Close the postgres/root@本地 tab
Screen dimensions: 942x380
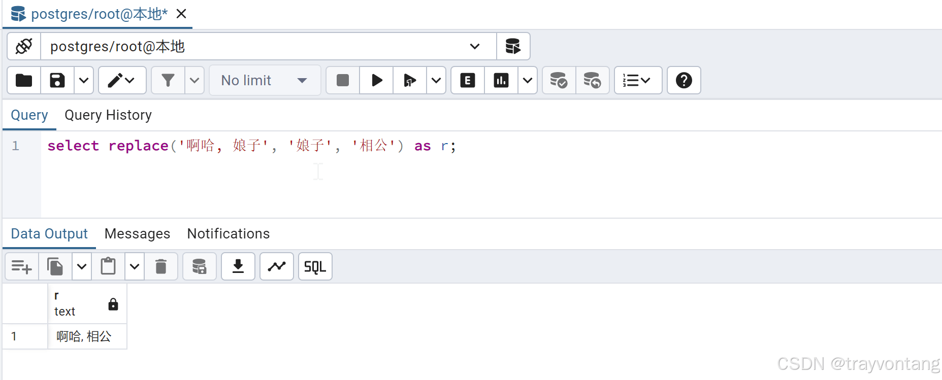[181, 14]
